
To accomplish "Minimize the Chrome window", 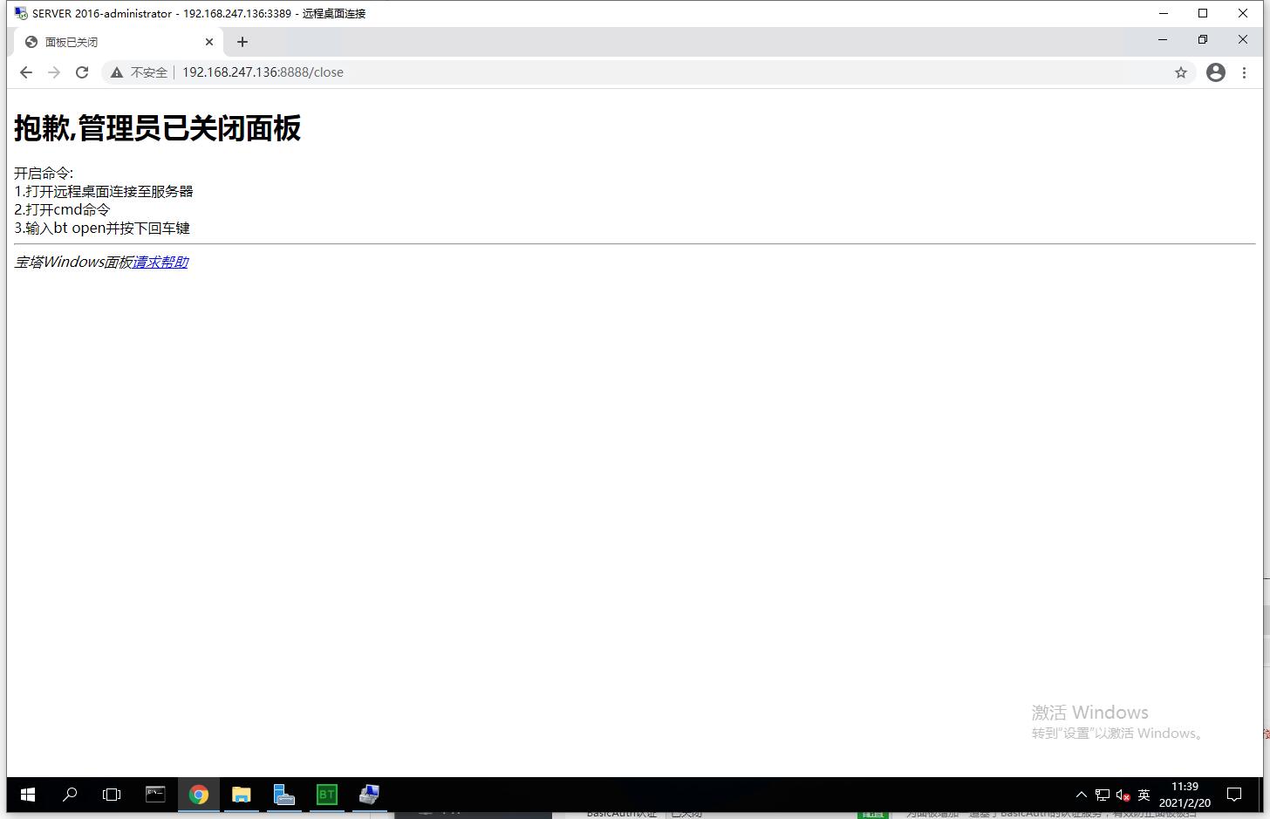I will pyautogui.click(x=1163, y=39).
